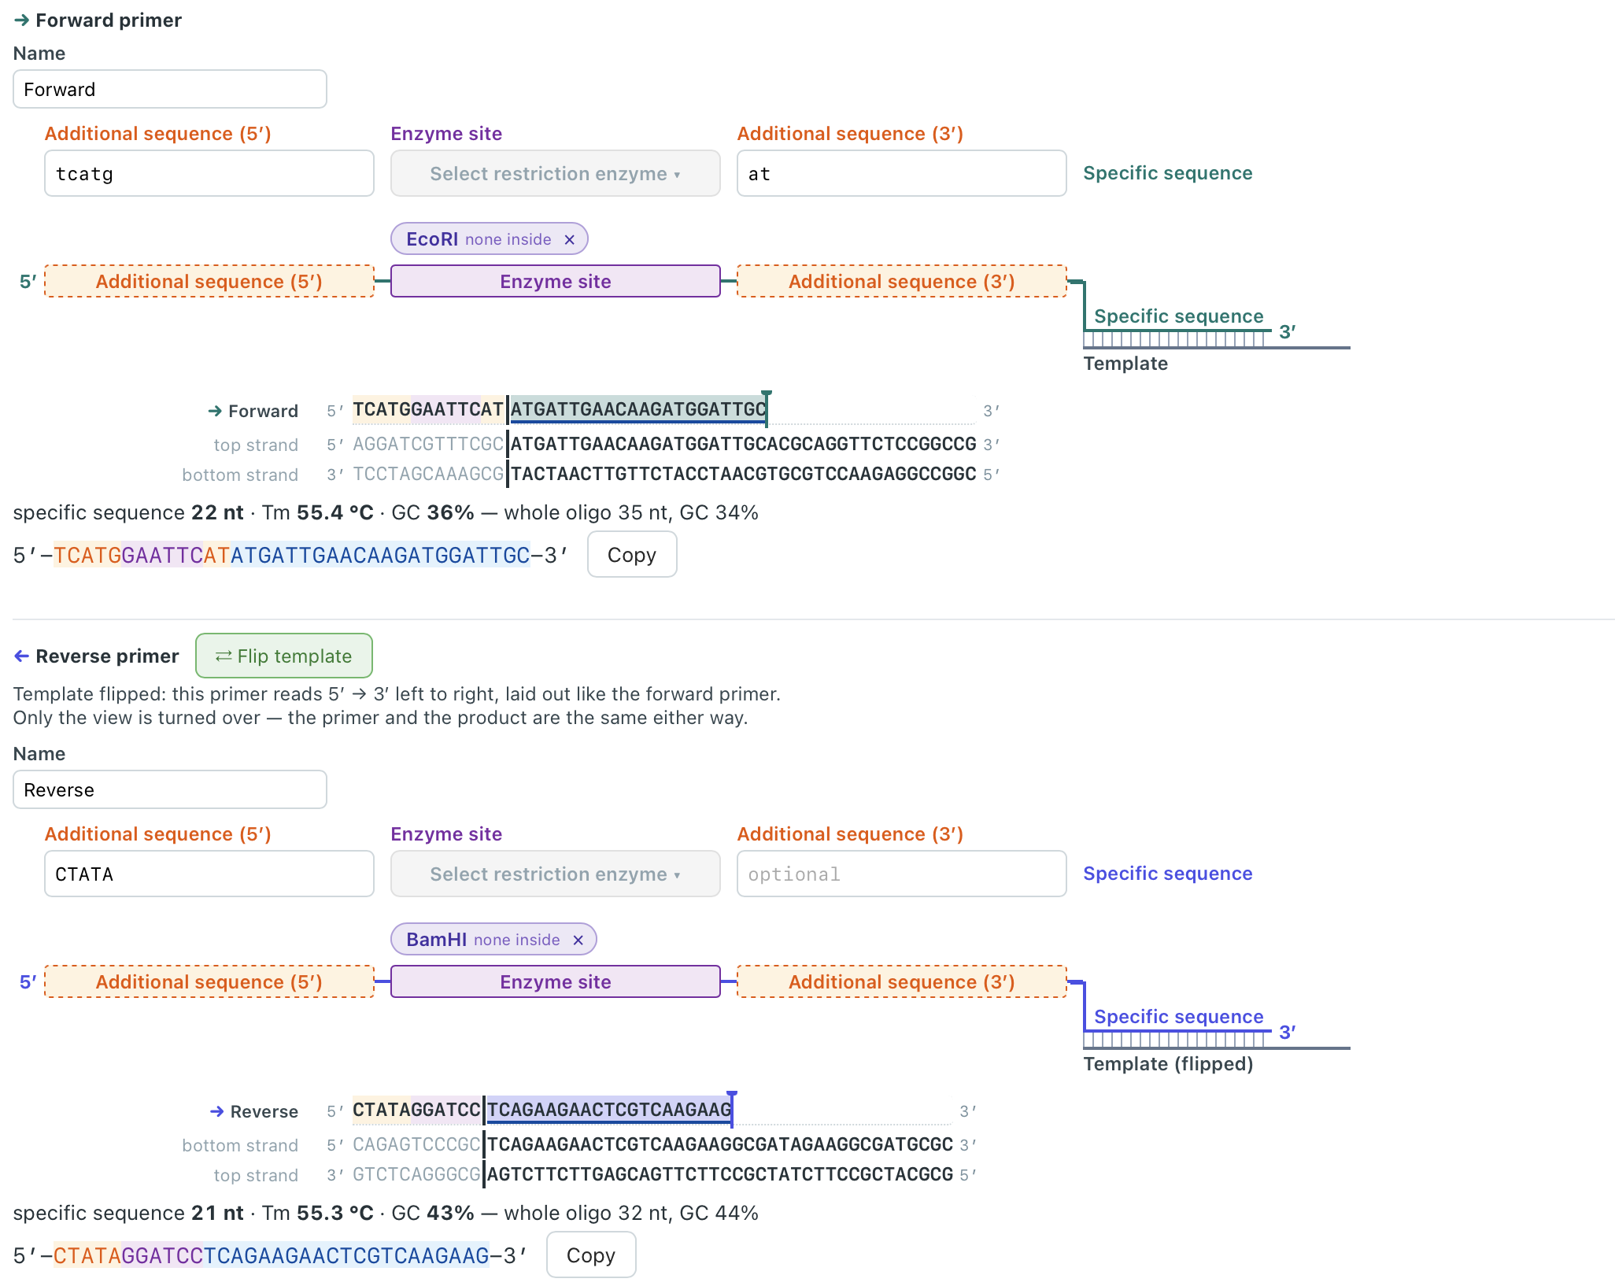Click the forward primer Enzyme site diagram box

coord(556,281)
